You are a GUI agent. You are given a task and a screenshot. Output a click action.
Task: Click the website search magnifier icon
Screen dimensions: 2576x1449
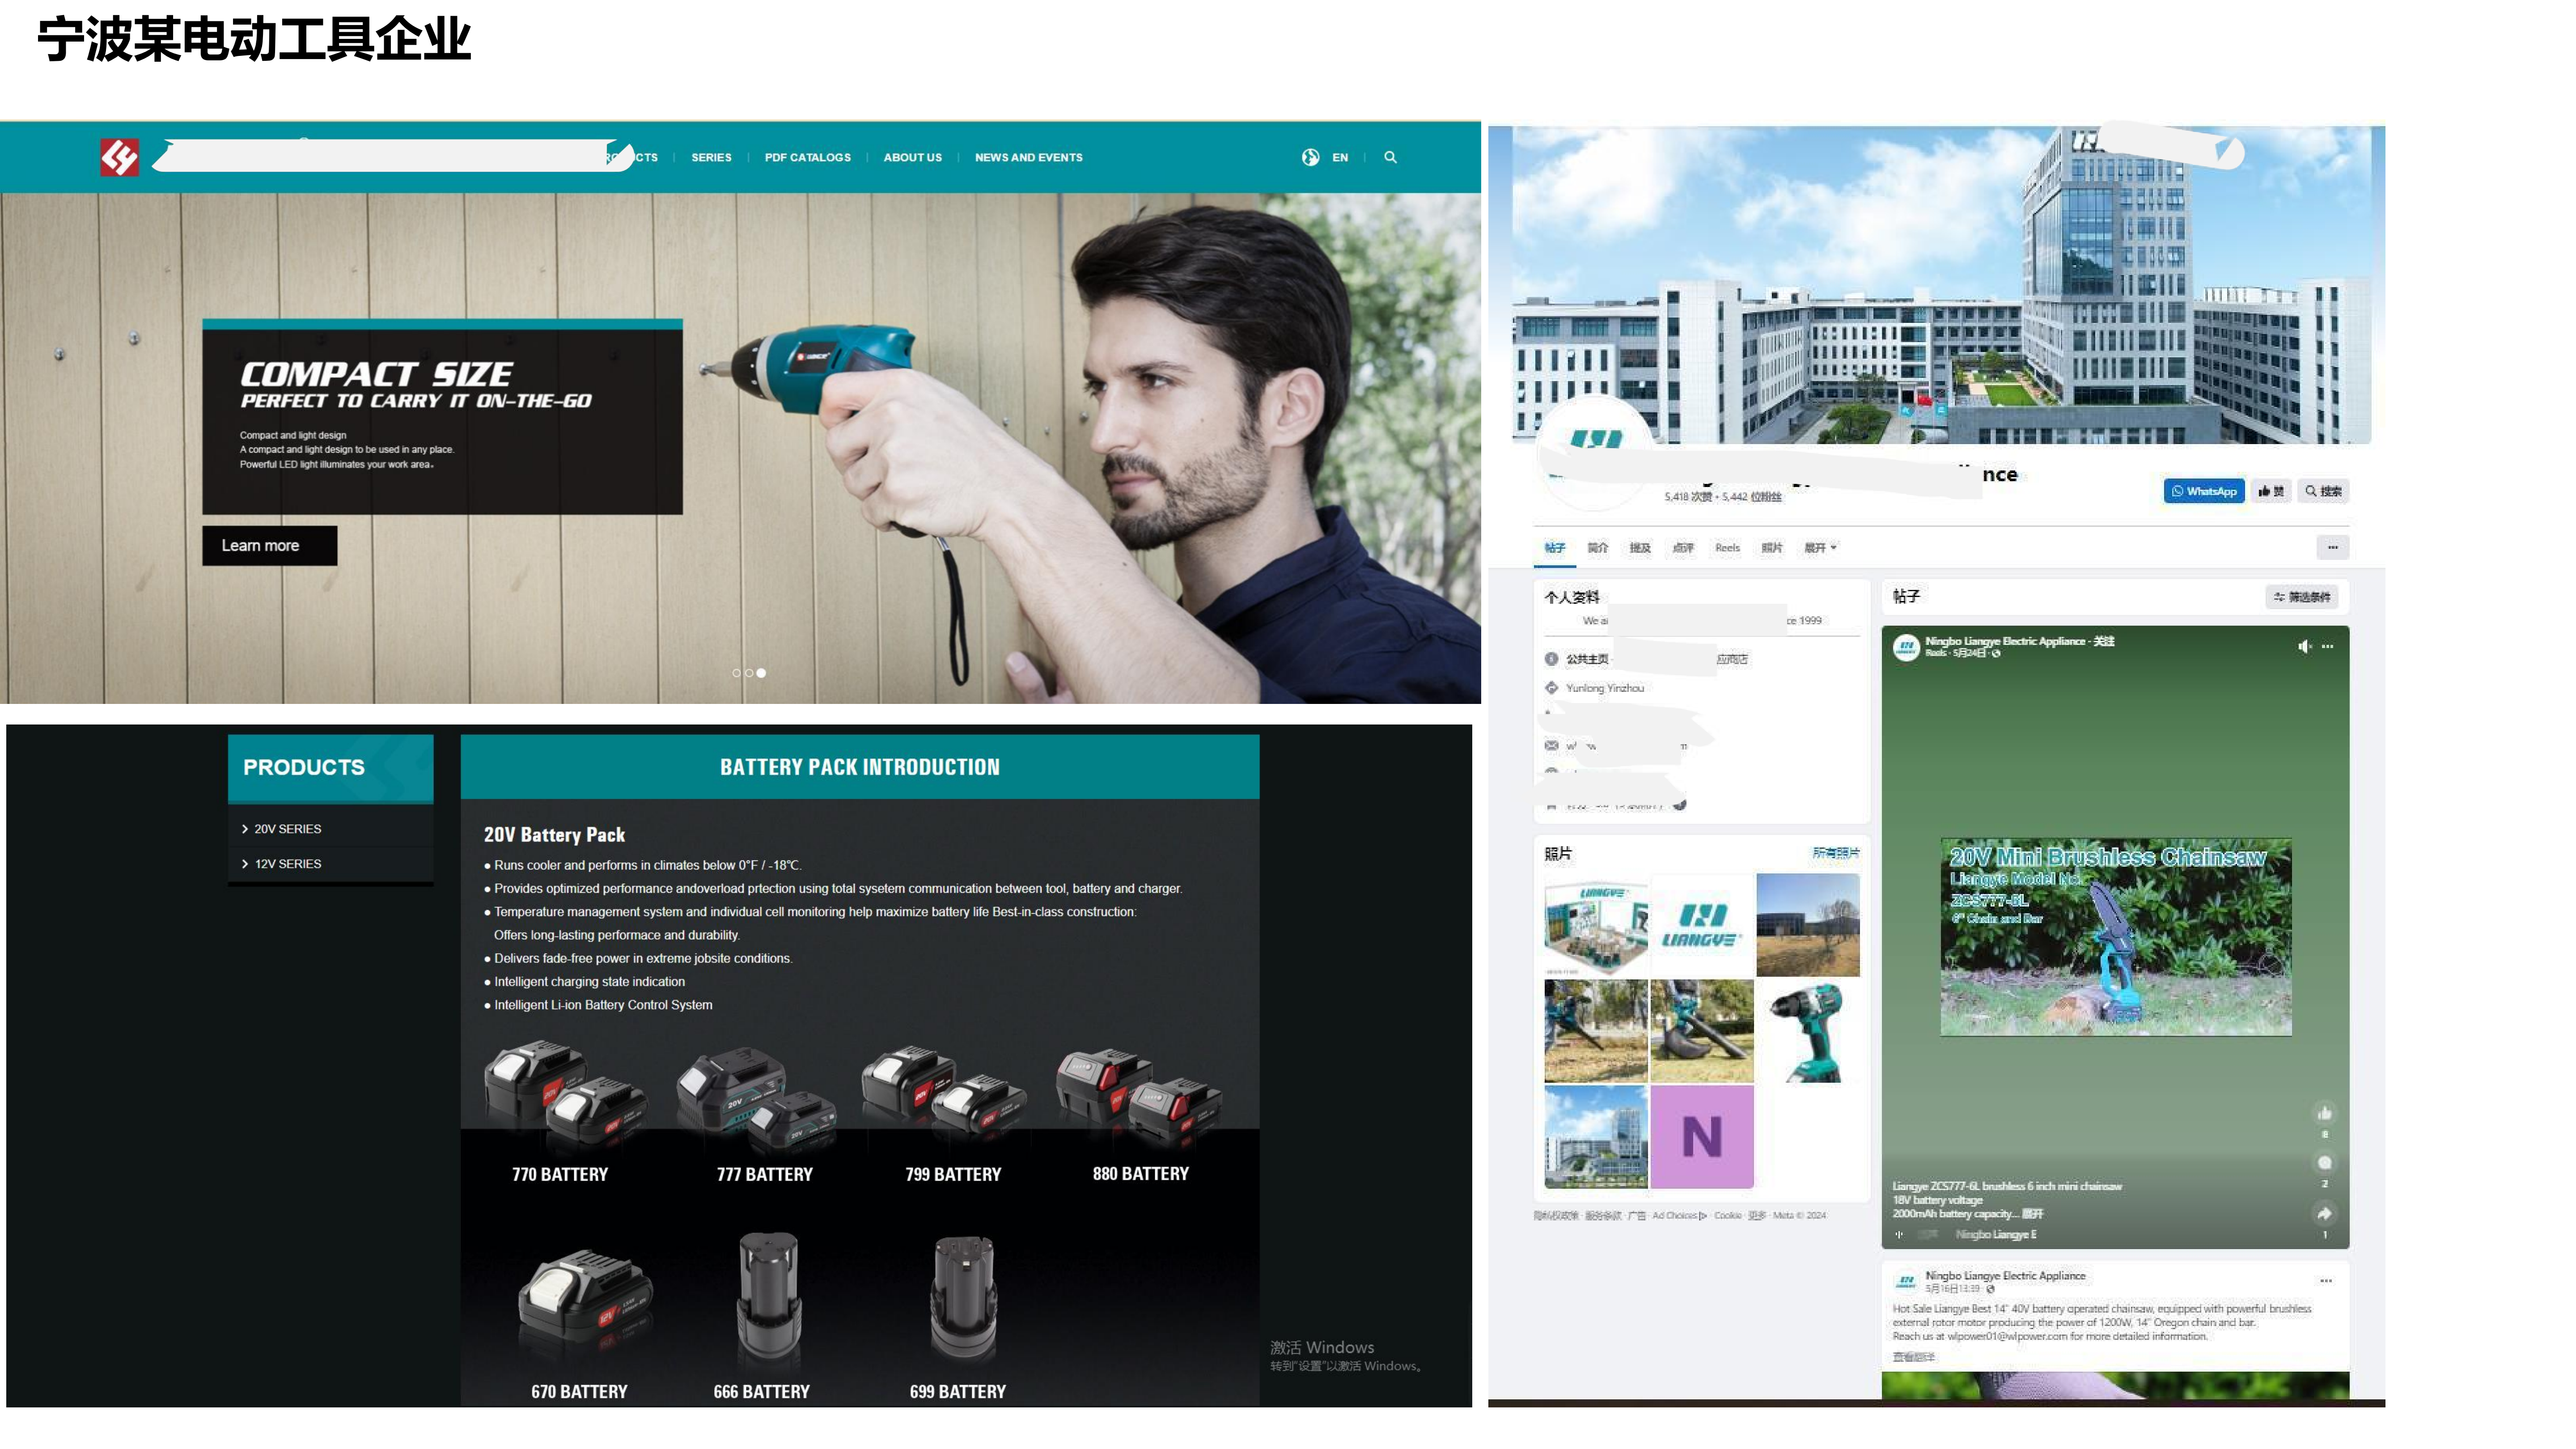(1390, 157)
